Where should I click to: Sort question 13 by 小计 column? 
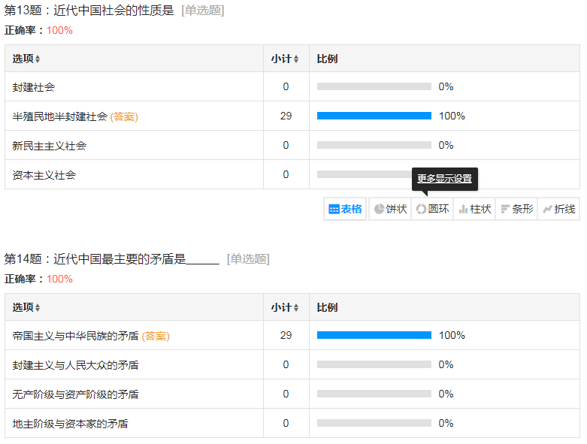click(286, 59)
